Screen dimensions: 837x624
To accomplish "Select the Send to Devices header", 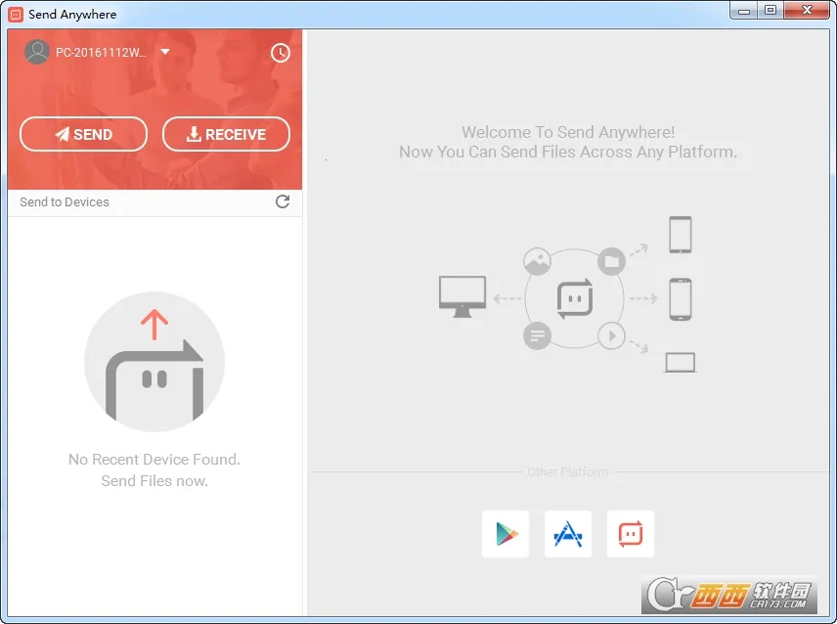I will point(64,201).
